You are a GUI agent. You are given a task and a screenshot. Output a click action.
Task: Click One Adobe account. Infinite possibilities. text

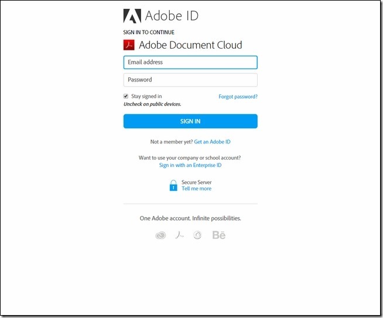click(x=190, y=218)
